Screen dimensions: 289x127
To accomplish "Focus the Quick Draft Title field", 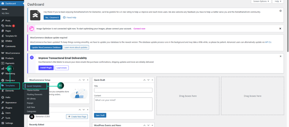I will tap(123, 90).
